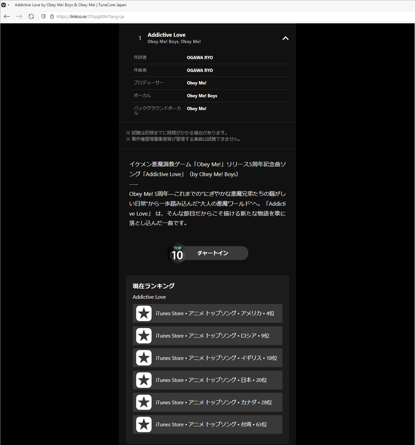Click Addictive Love under 現在ランキング
This screenshot has height=445, width=415.
149,297
